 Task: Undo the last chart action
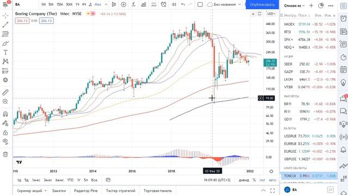pos(183,4)
